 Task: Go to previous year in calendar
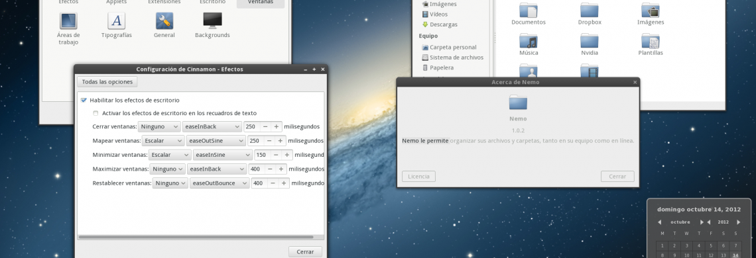pyautogui.click(x=709, y=222)
